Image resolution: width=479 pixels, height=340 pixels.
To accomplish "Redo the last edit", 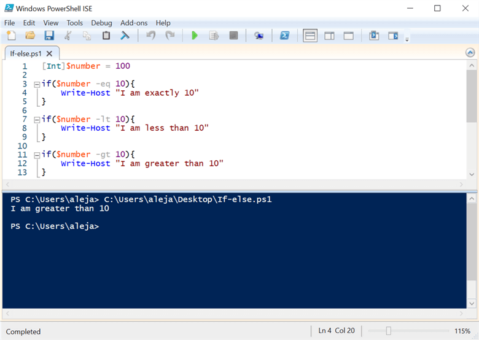I will pyautogui.click(x=170, y=36).
